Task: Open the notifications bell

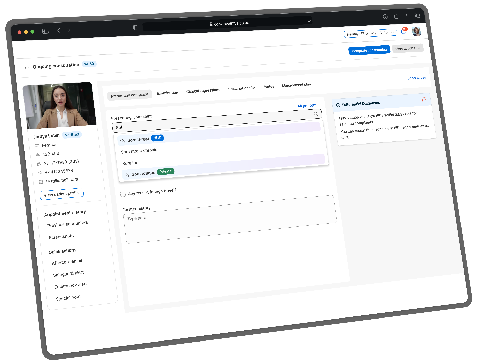Action: 404,31
